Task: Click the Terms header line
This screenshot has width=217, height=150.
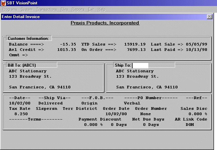Action: pyautogui.click(x=36, y=119)
